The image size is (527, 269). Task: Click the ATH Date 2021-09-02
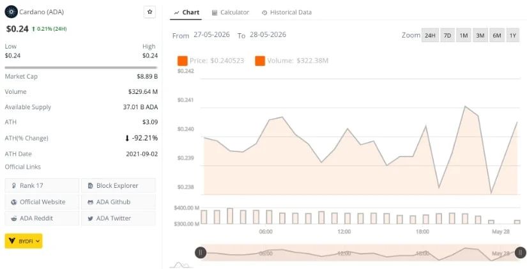142,154
